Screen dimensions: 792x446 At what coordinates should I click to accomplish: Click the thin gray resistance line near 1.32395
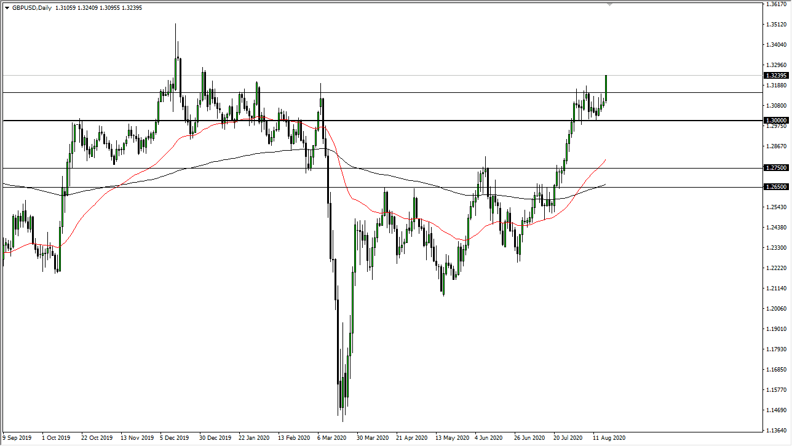[x=369, y=75]
